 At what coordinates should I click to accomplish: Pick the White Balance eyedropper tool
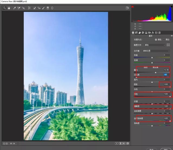[14, 8]
